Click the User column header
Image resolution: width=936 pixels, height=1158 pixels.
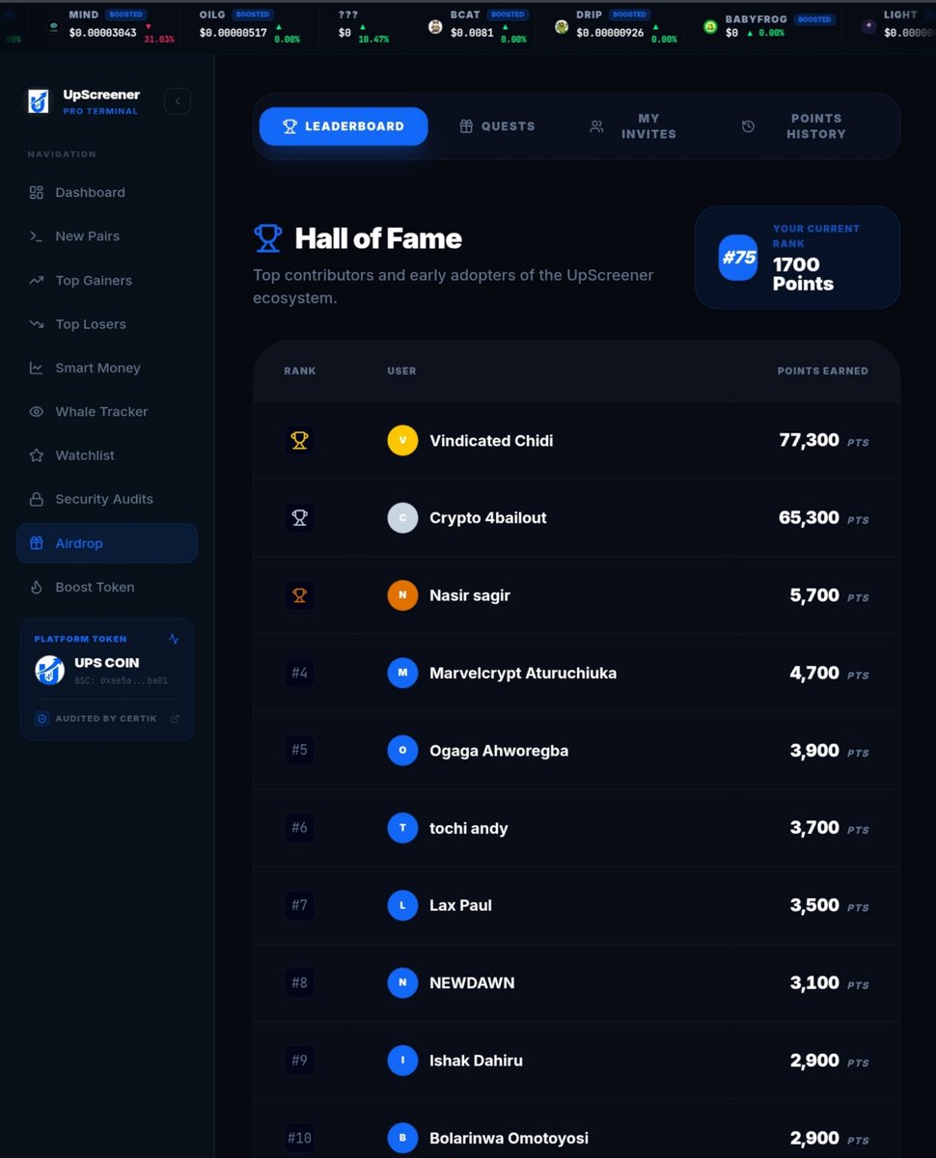coord(401,371)
